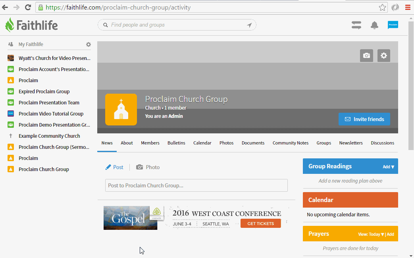
Task: Open My Faithlife settings gear
Action: click(89, 44)
